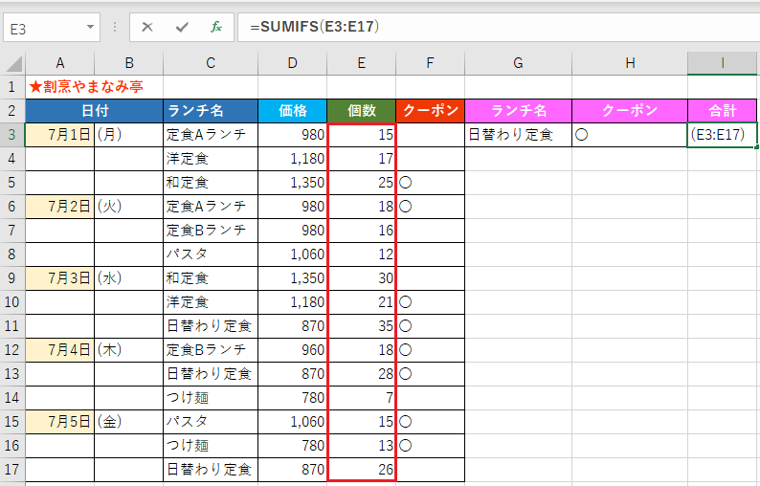The width and height of the screenshot is (760, 486).
Task: Click the criteria ○ cell in column H
Action: pyautogui.click(x=630, y=135)
